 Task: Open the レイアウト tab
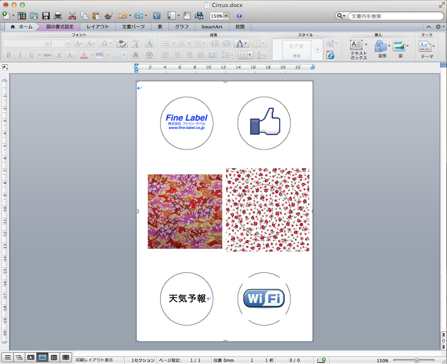tap(98, 27)
